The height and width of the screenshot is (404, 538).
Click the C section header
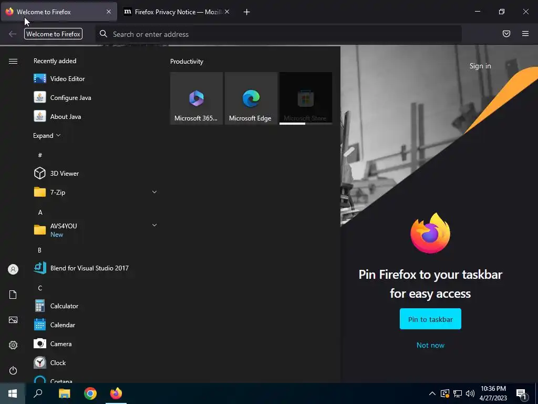point(40,288)
